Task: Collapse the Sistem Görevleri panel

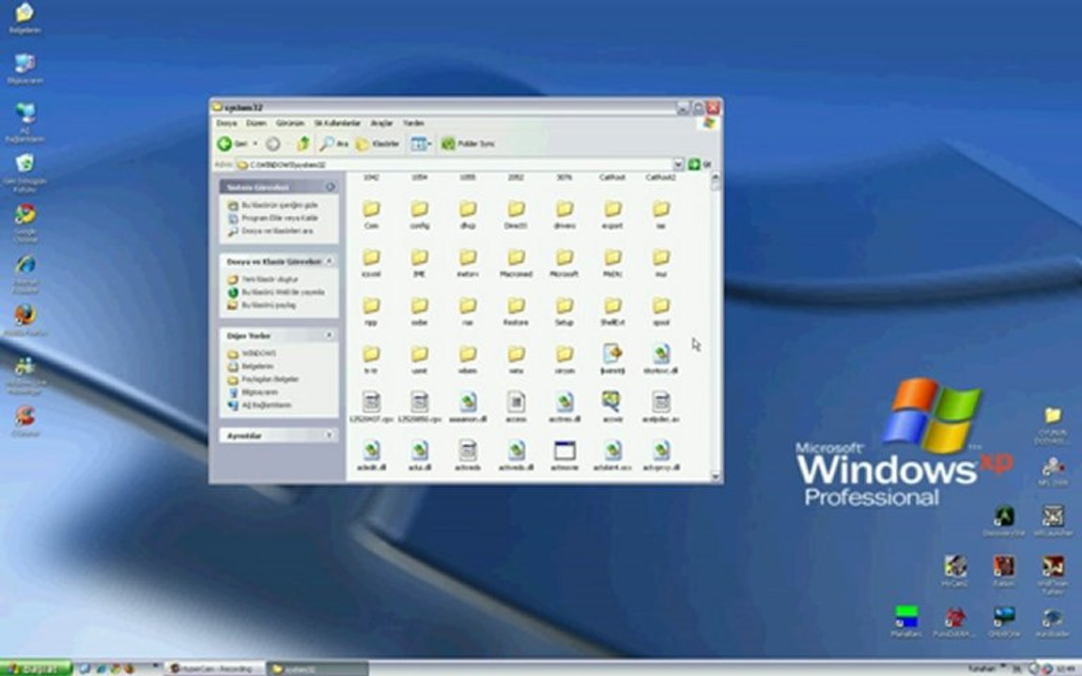Action: tap(330, 187)
